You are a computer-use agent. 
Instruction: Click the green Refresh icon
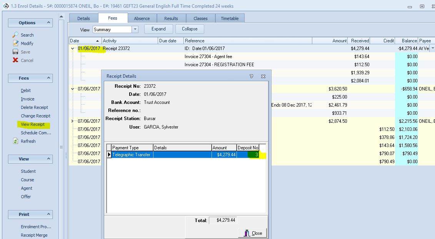(15, 141)
